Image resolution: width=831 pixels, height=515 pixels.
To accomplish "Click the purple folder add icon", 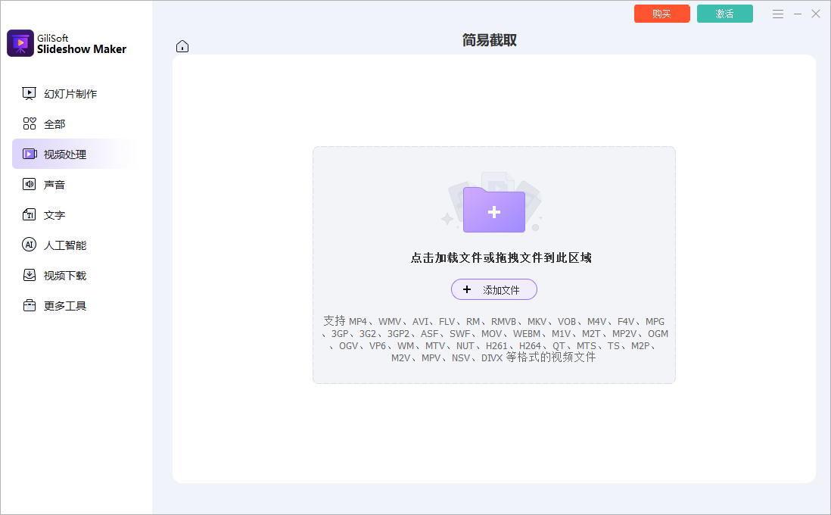I will click(494, 210).
